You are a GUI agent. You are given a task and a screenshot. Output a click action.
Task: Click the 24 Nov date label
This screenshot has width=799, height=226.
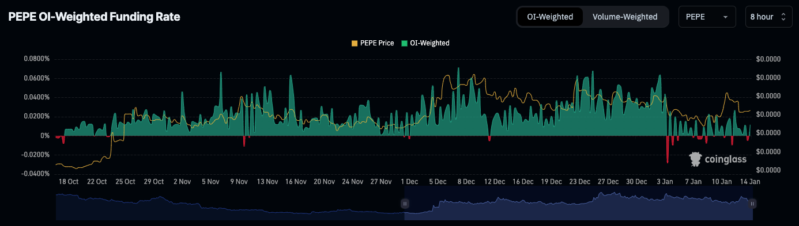pos(353,182)
